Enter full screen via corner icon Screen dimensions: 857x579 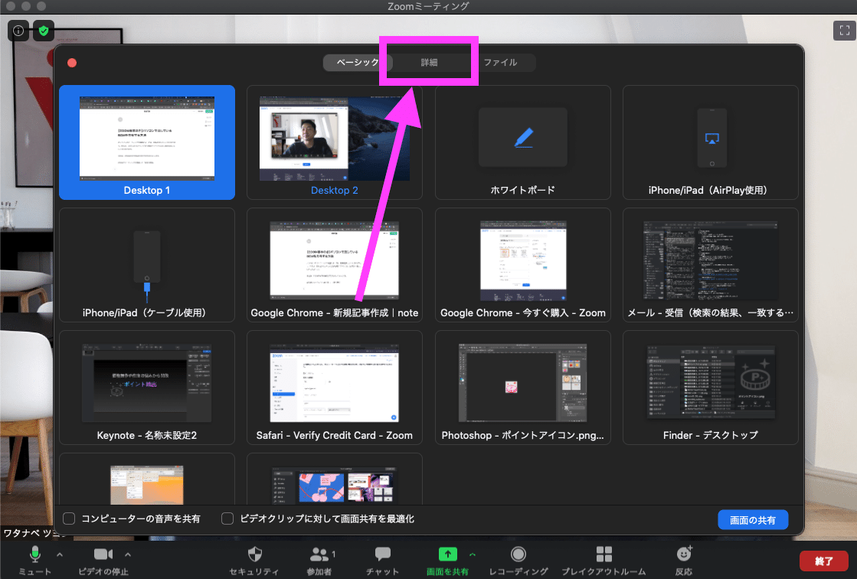(845, 31)
